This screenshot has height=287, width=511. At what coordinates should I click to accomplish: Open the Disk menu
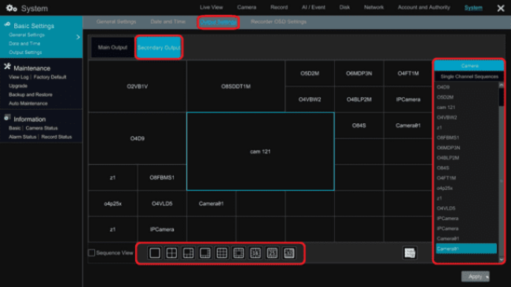coord(345,7)
